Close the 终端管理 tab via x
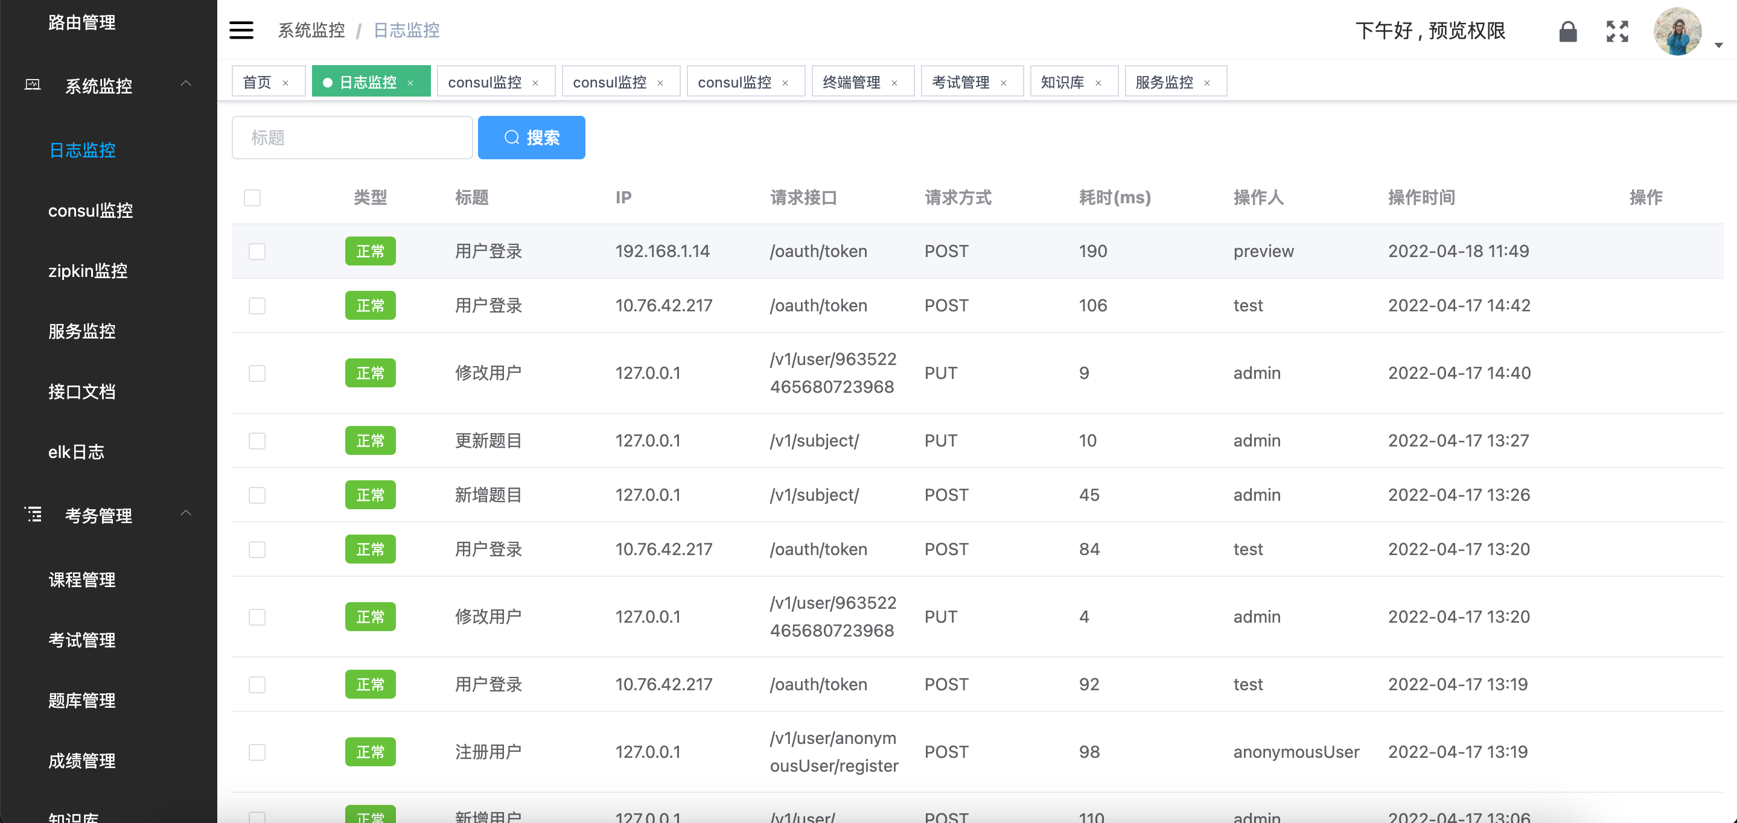Viewport: 1737px width, 823px height. [x=894, y=83]
